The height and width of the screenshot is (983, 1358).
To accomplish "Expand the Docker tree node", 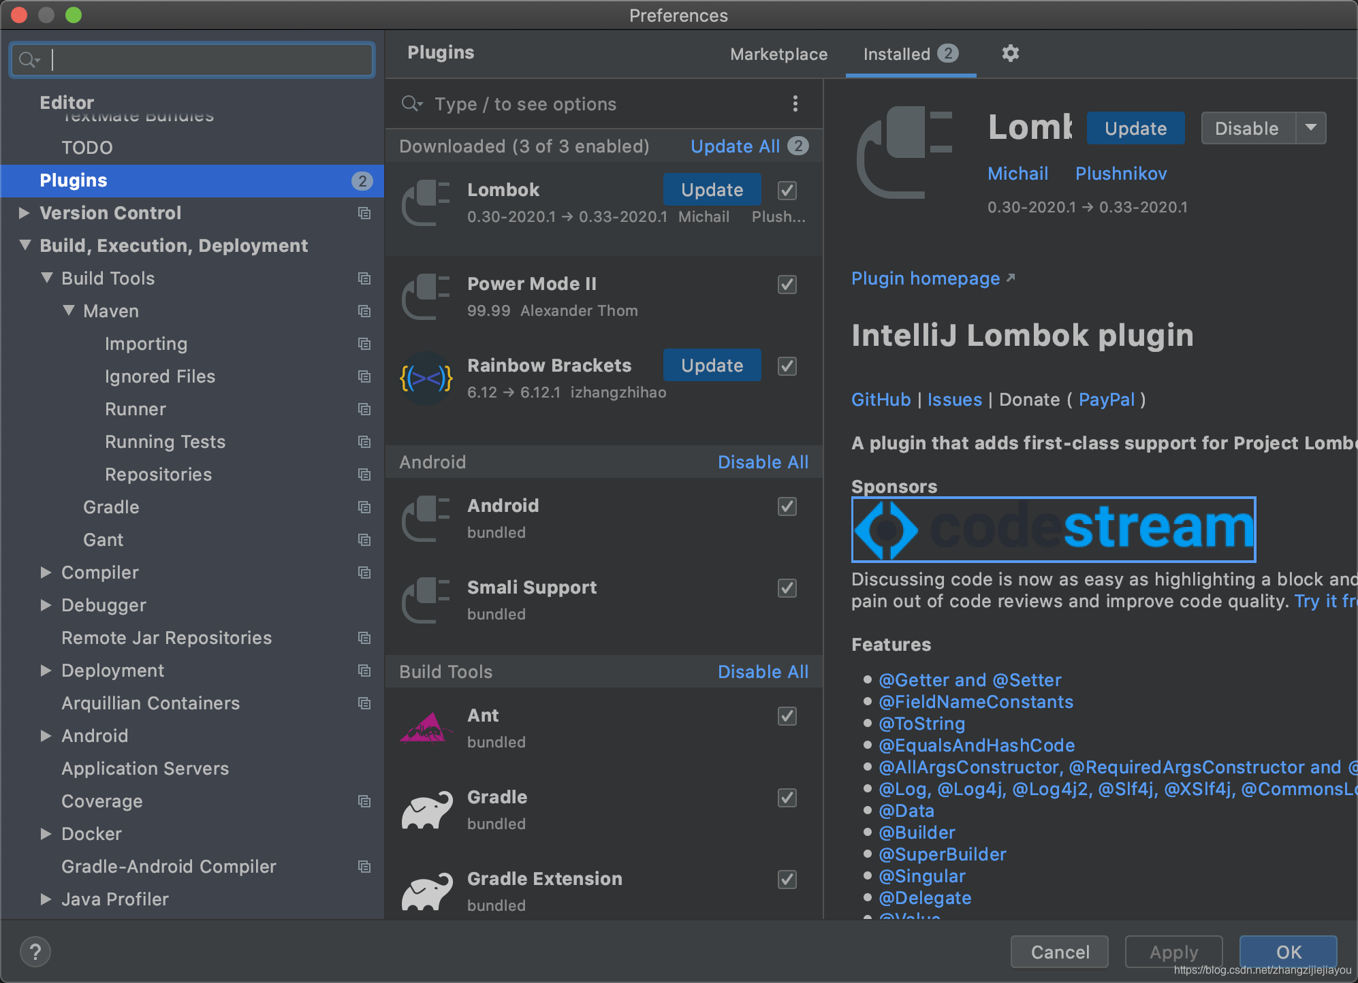I will (46, 834).
